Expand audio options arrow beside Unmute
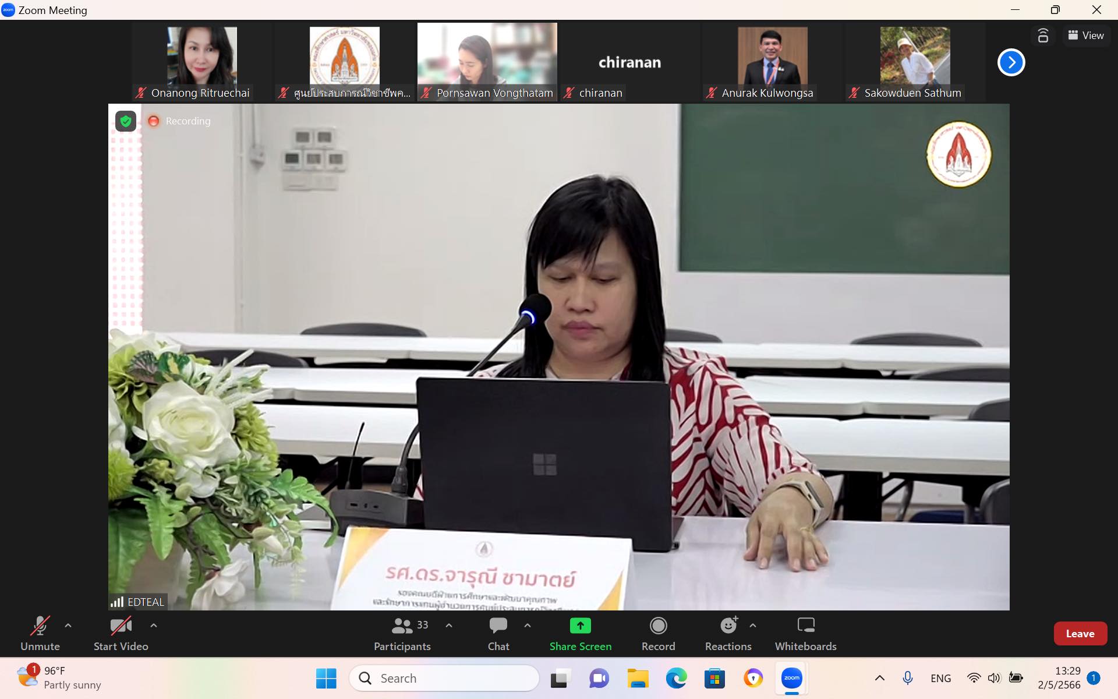Screen dimensions: 1118x699 (68, 626)
